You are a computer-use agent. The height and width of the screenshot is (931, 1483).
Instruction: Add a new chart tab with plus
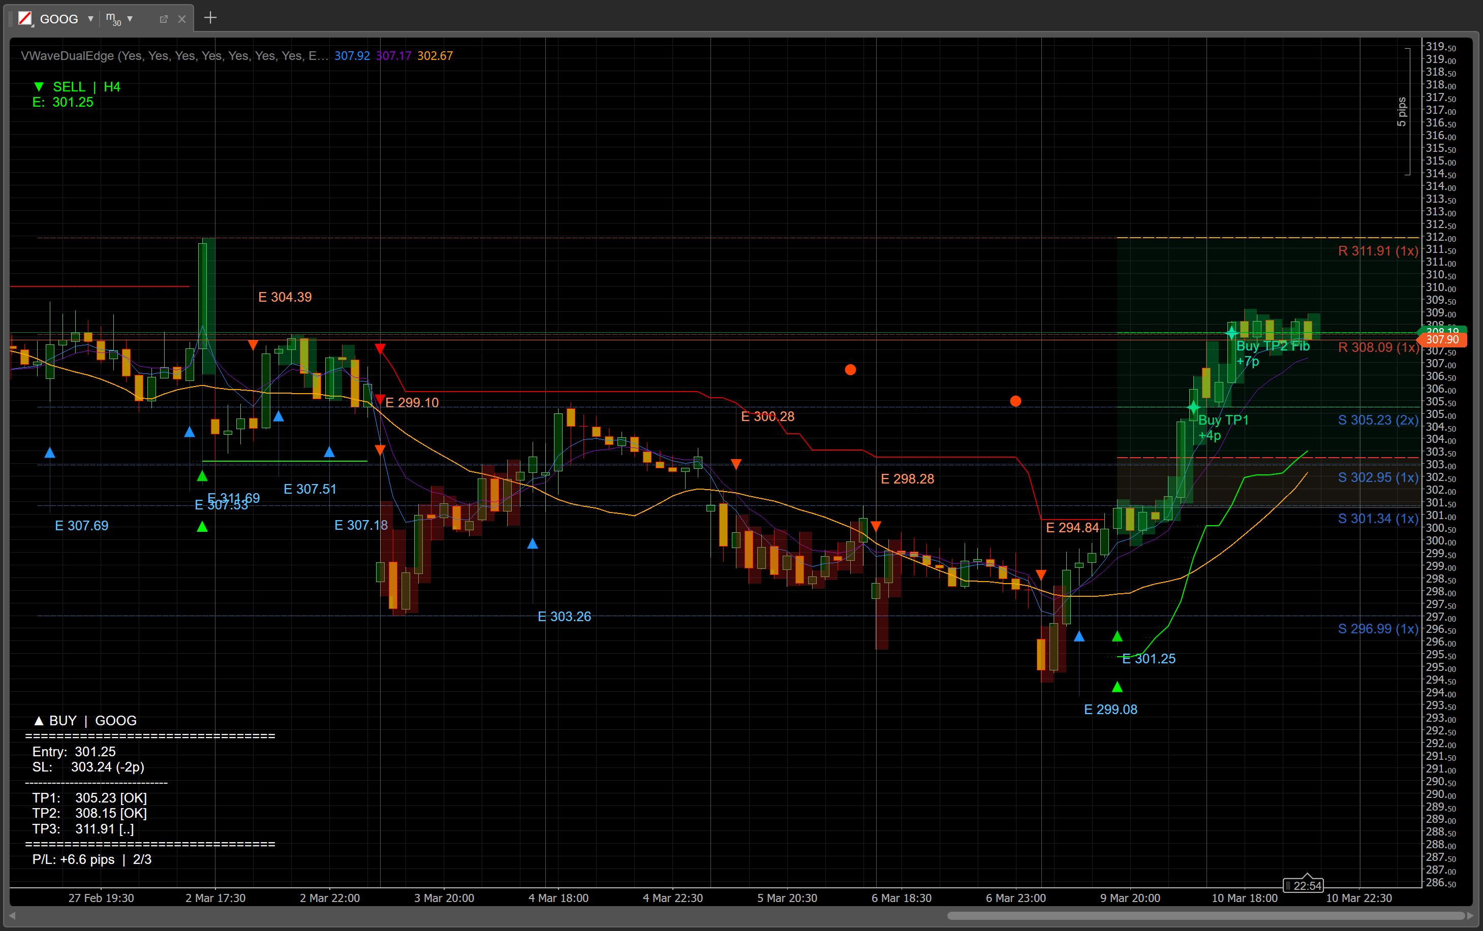(210, 18)
